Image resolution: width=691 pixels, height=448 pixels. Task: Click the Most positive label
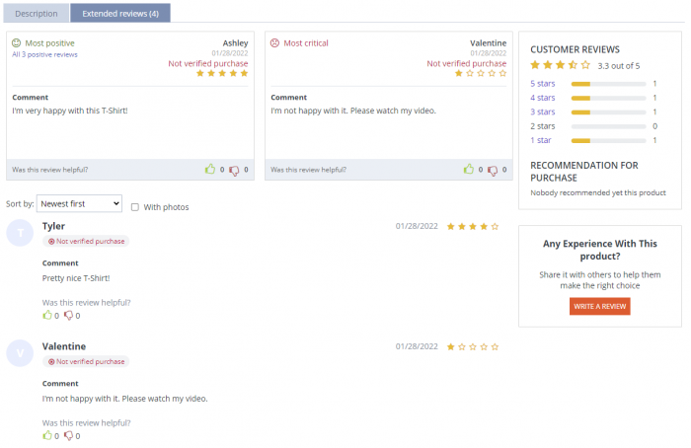pos(49,43)
